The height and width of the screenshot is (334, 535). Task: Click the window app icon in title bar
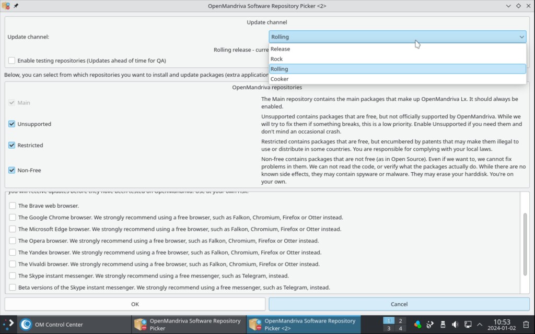coord(6,6)
